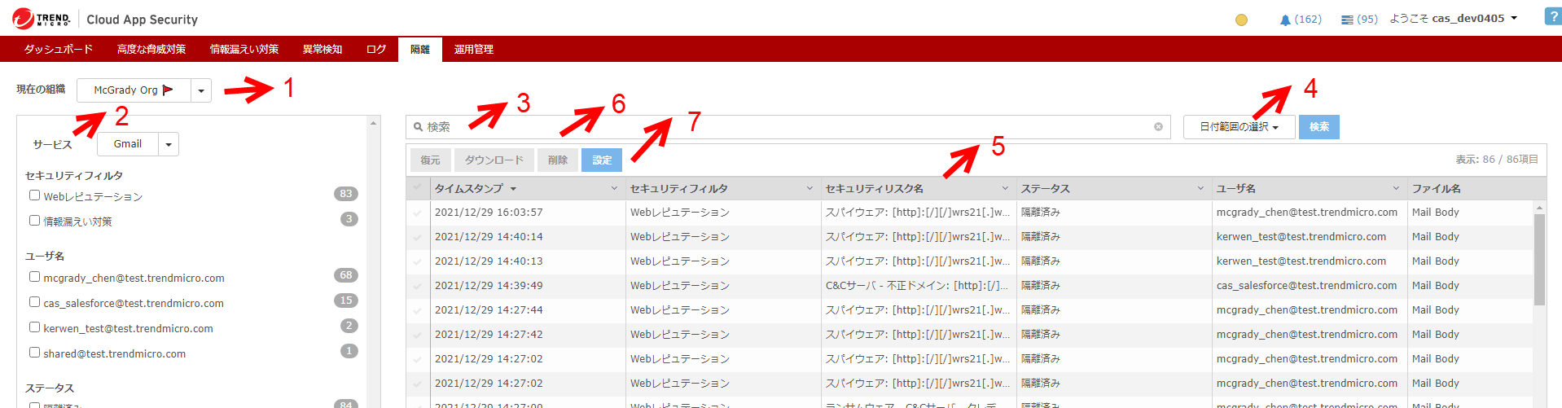Enable the 情報漏えい対策 filter checkbox
This screenshot has height=408, width=1562.
click(x=34, y=221)
